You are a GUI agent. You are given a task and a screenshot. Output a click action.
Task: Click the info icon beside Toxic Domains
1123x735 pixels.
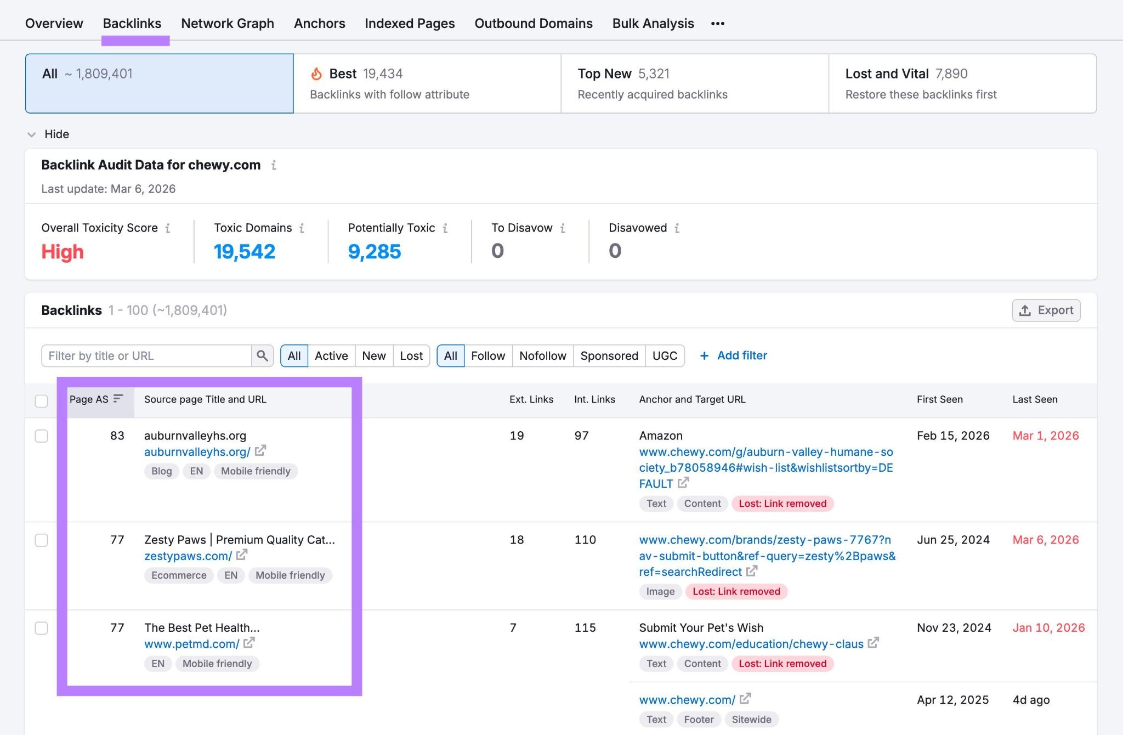pyautogui.click(x=301, y=228)
